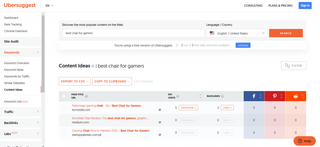The image size is (320, 147).
Task: Sort by Reddit shares arrows
Action: [x=302, y=96]
